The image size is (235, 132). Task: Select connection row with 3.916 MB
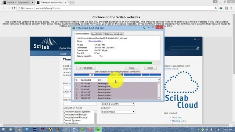coord(116,89)
